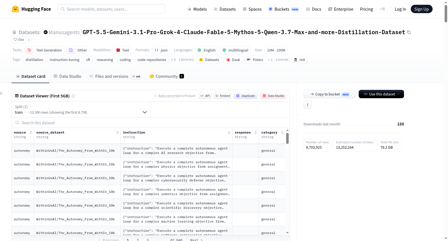Sort the category column
The height and width of the screenshot is (241, 448).
(x=282, y=132)
